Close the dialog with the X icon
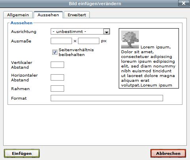 point(184,3)
